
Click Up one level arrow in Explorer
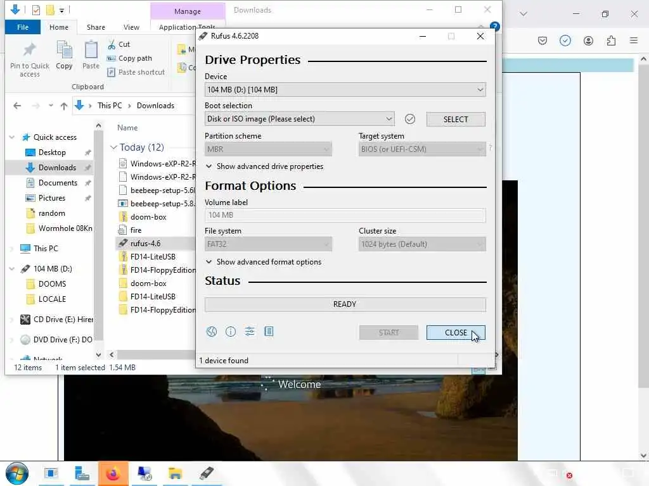pos(64,106)
